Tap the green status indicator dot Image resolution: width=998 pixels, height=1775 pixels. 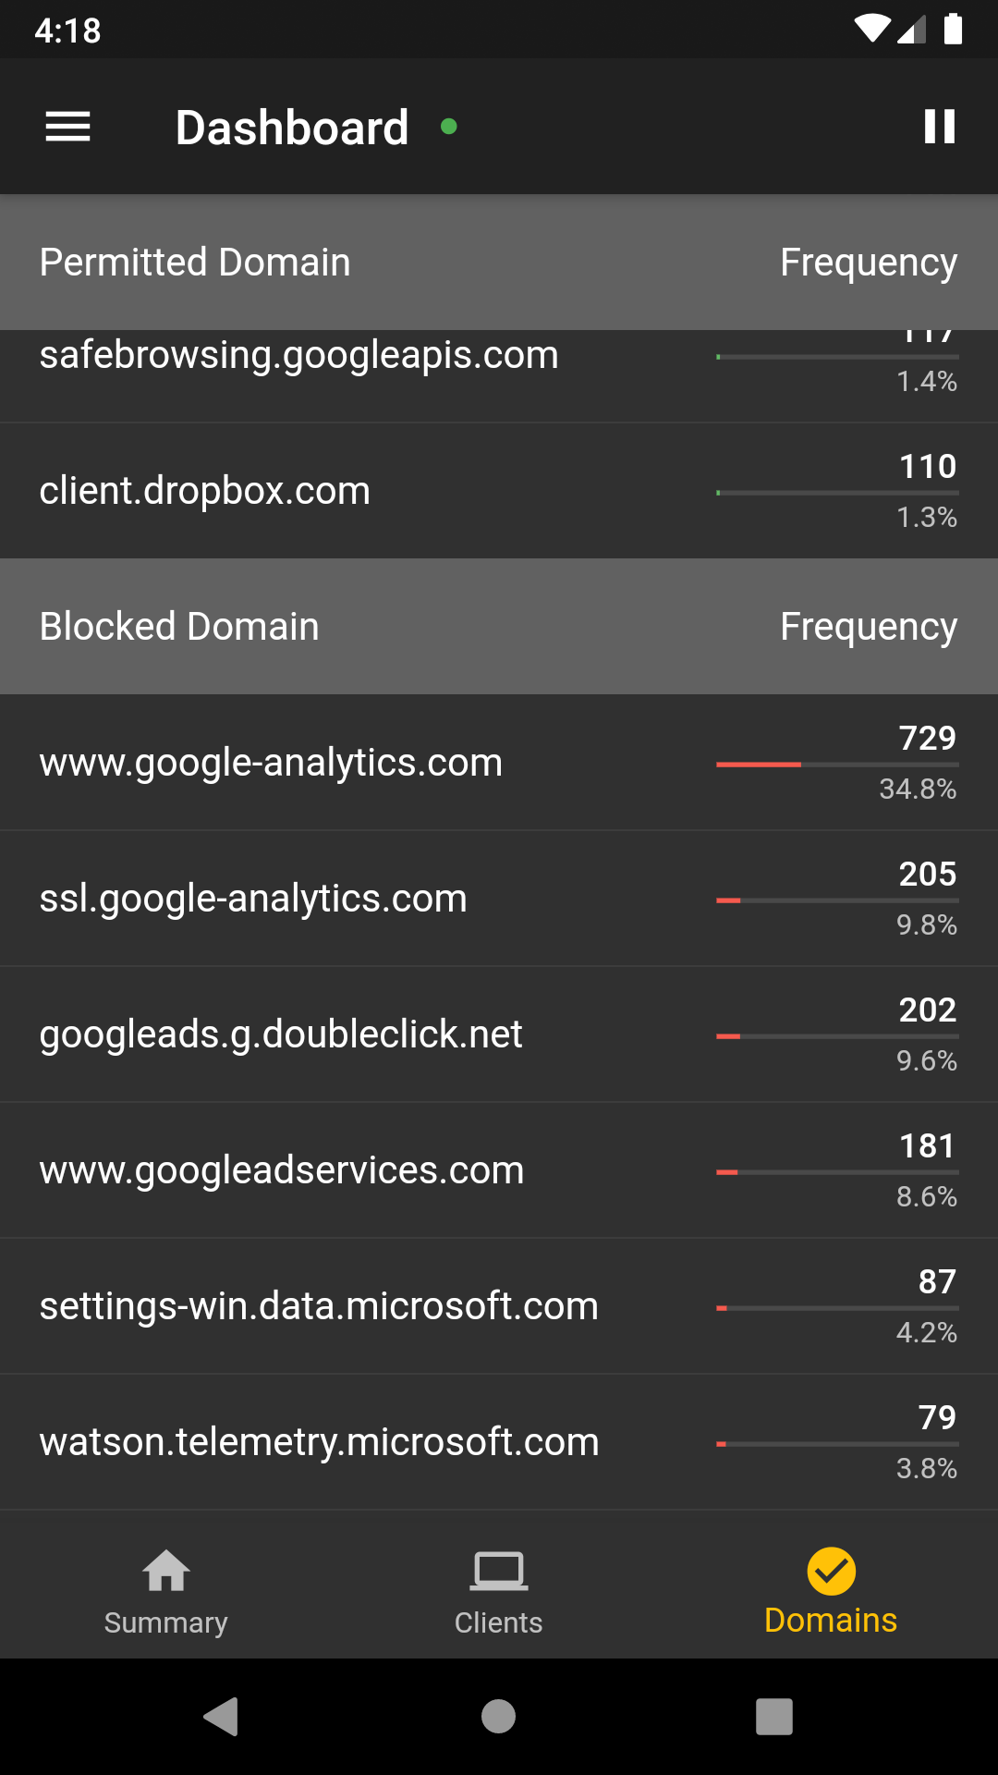[449, 127]
